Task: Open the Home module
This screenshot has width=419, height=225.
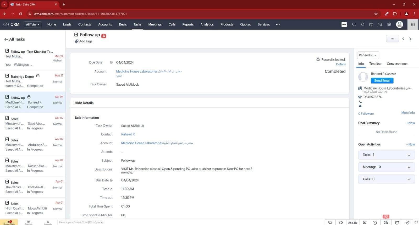Action: (x=52, y=24)
